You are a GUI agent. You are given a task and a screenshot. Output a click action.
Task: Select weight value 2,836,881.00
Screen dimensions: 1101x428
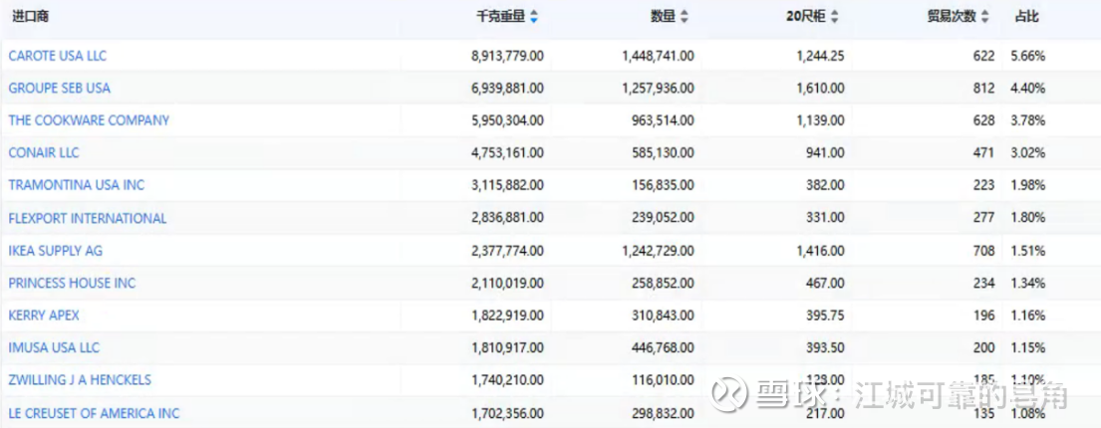tap(507, 218)
